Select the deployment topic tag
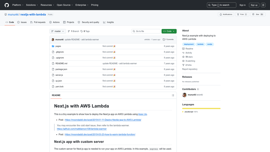Screen dimensions: 270x152 click(x=189, y=44)
